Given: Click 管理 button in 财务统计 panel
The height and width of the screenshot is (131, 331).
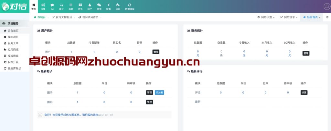Looking at the screenshot, I should [x=306, y=53].
